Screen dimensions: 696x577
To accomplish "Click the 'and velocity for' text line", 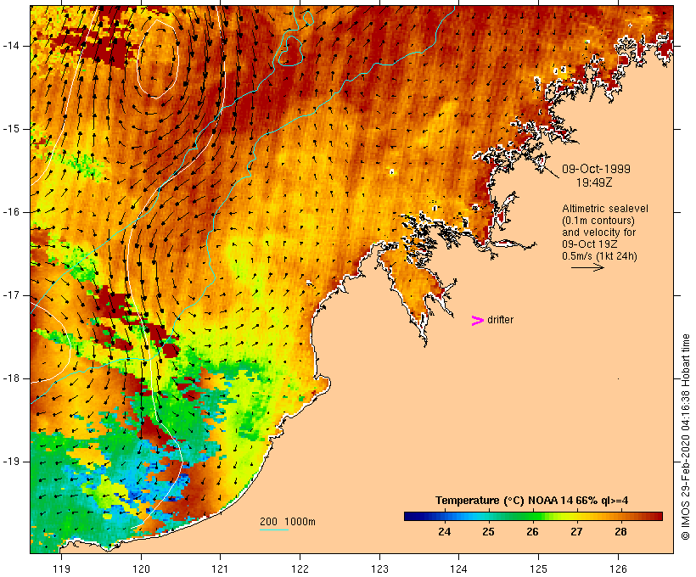I will point(598,232).
